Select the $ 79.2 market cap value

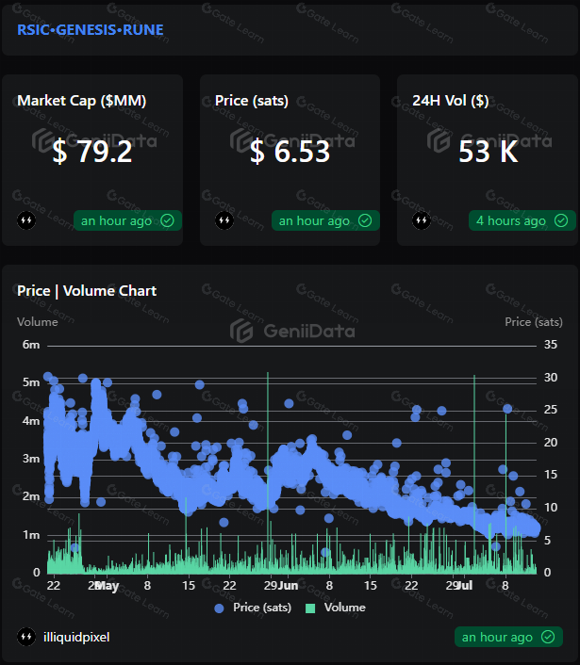point(92,152)
